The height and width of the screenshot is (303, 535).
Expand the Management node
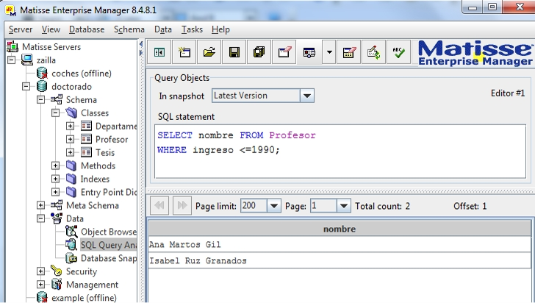coord(40,285)
